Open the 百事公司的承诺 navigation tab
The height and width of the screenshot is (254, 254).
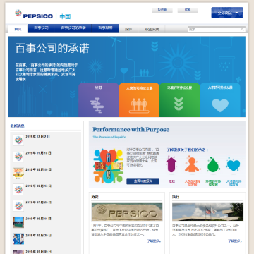pyautogui.click(x=73, y=28)
